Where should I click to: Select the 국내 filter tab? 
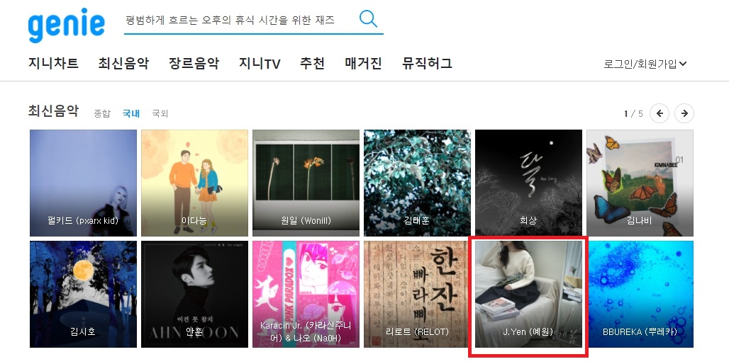point(131,113)
